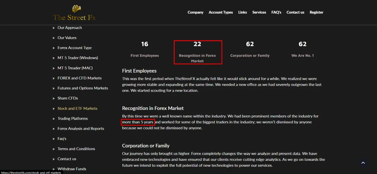Click the Corporation or Family counter label

click(x=250, y=55)
